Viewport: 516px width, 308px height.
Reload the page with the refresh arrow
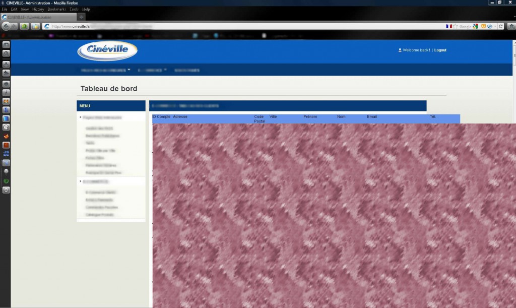pos(500,26)
